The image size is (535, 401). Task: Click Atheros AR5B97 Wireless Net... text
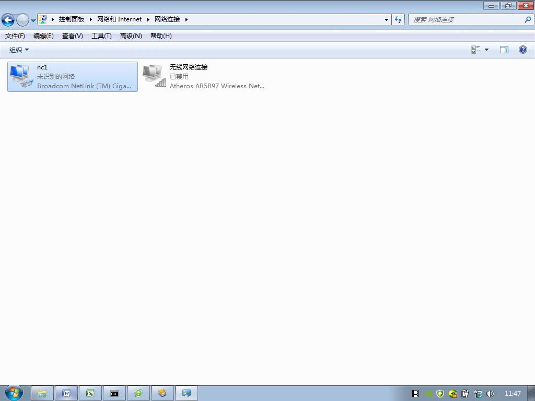click(x=217, y=86)
